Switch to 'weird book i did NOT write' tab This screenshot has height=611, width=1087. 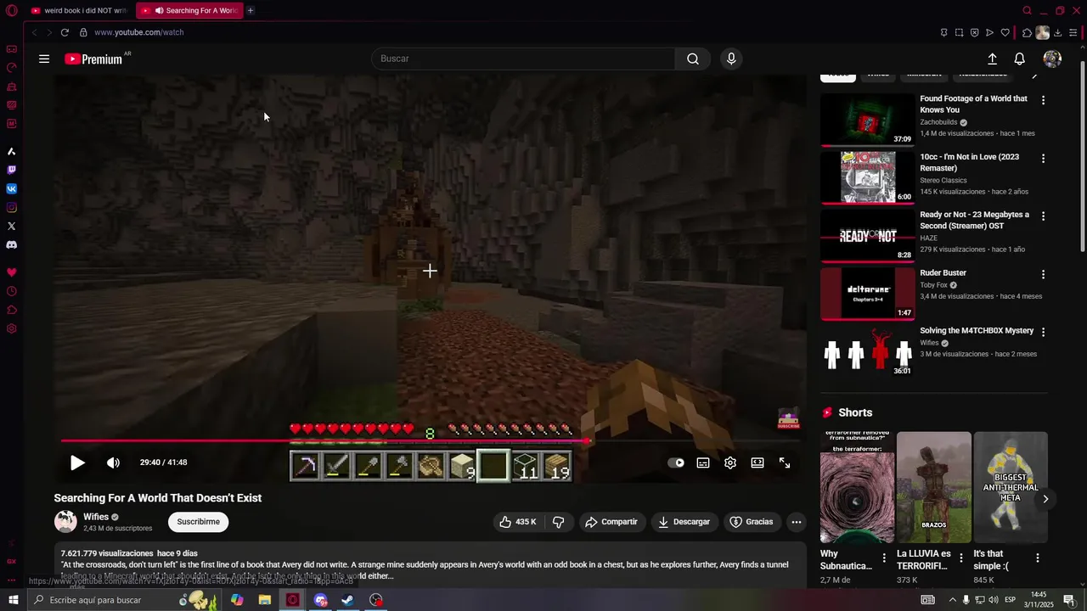pos(79,11)
